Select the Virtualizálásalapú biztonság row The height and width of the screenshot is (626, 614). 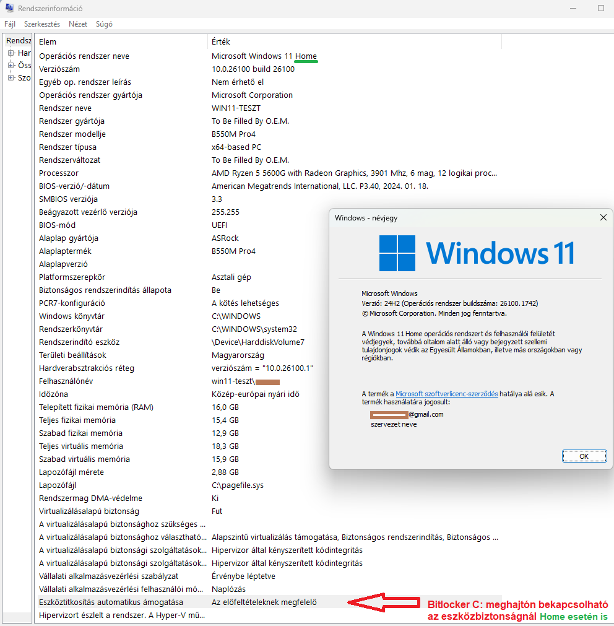click(270, 511)
